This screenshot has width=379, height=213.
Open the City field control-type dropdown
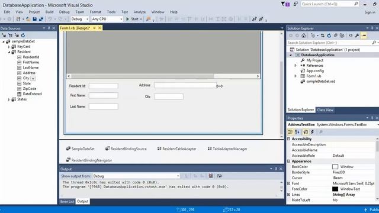(x=33, y=78)
